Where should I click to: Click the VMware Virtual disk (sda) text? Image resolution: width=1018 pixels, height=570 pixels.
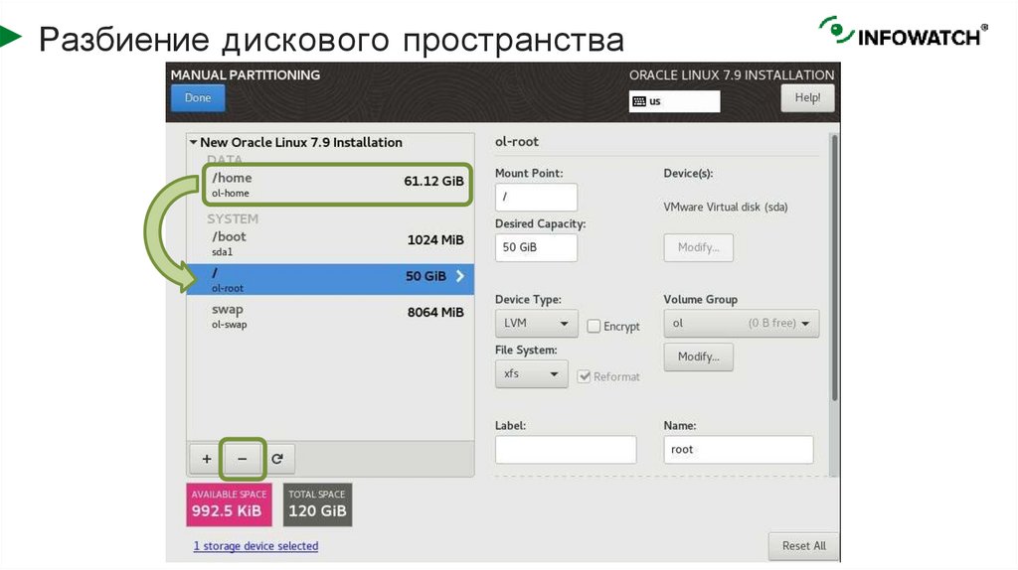[x=725, y=207]
